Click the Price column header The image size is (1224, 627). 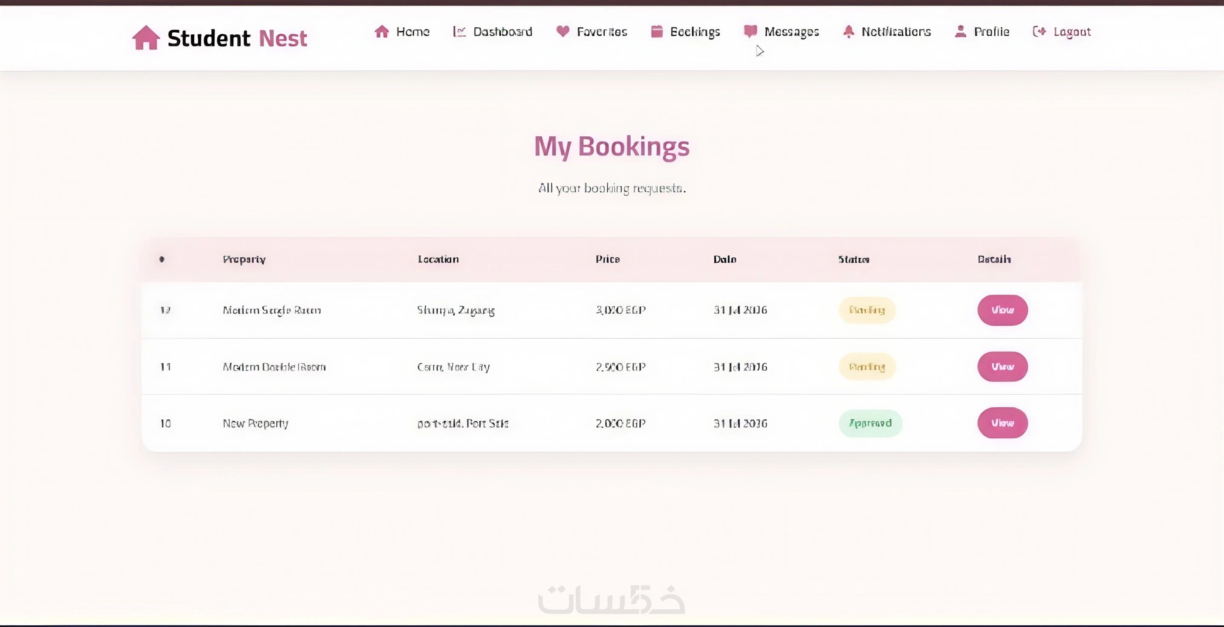click(608, 259)
